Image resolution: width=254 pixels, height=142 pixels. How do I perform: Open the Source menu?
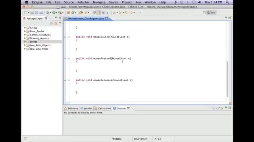pyautogui.click(x=69, y=2)
